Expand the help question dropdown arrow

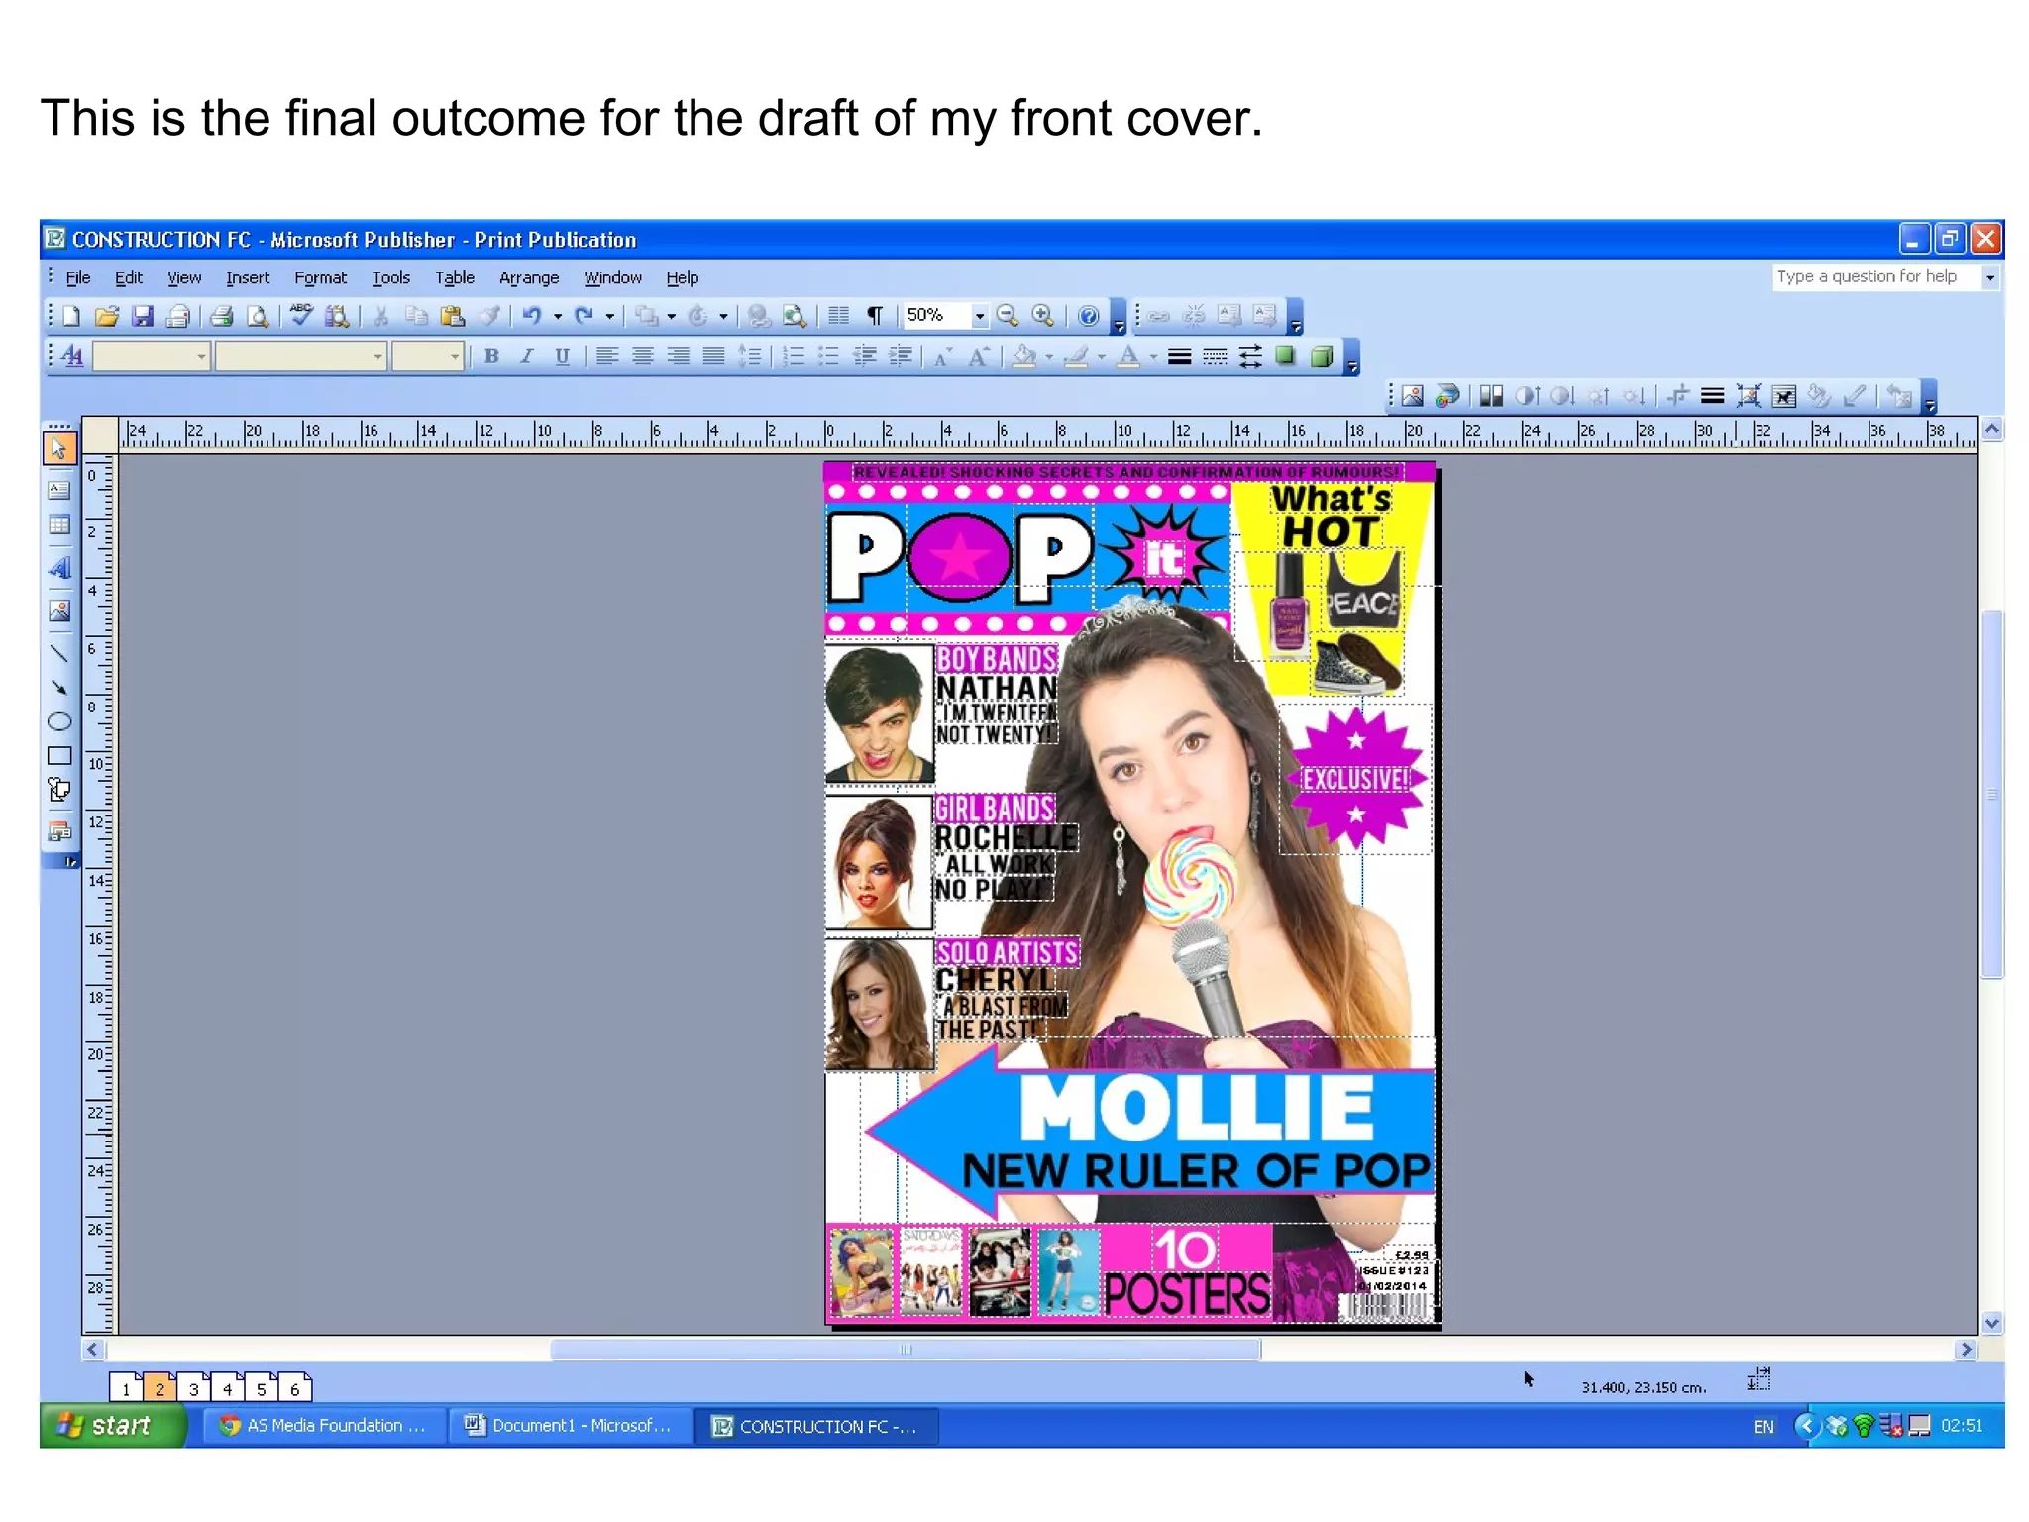coord(1989,277)
